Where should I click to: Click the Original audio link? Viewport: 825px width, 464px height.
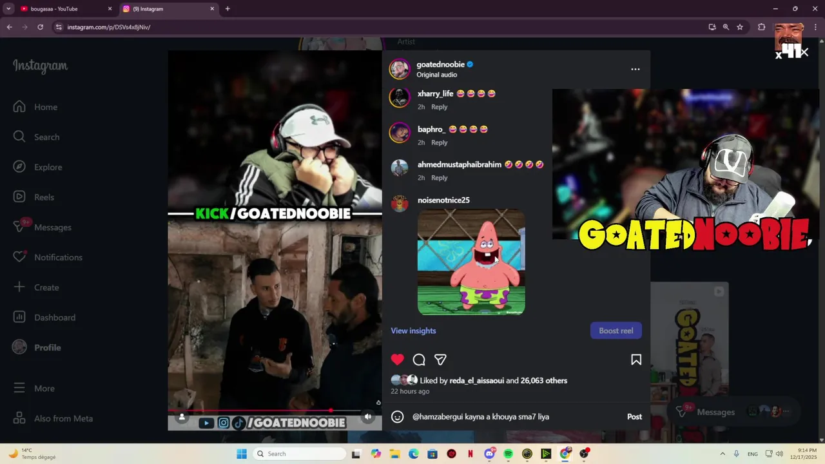tap(436, 75)
